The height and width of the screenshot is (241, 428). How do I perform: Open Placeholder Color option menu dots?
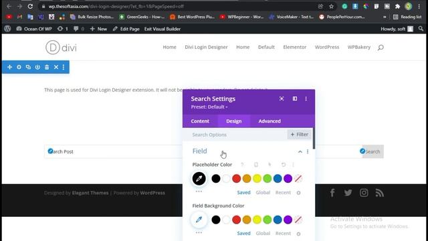coord(293,165)
